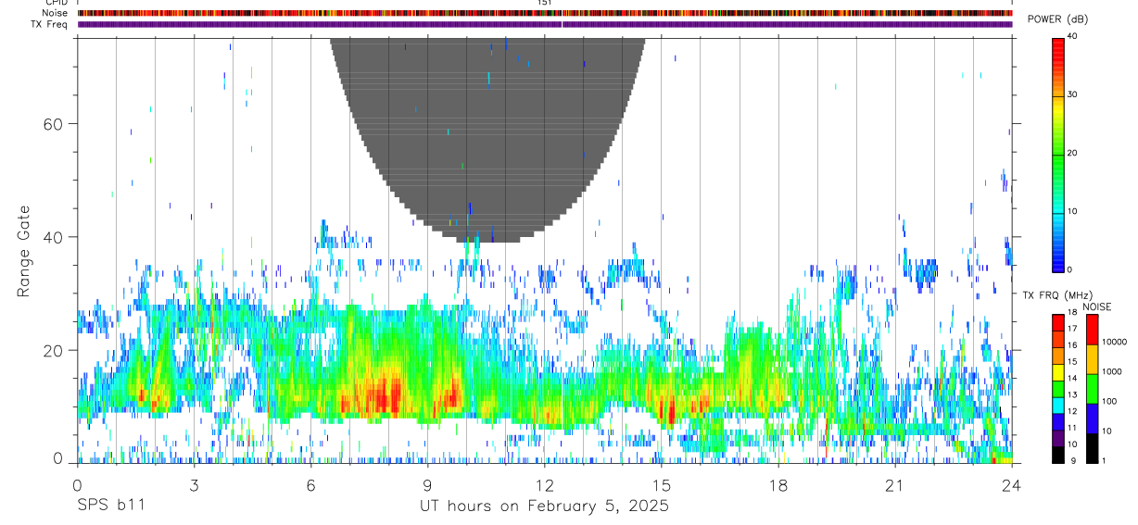Click the Noise color strip above the plot
The height and width of the screenshot is (525, 1138).
point(545,13)
